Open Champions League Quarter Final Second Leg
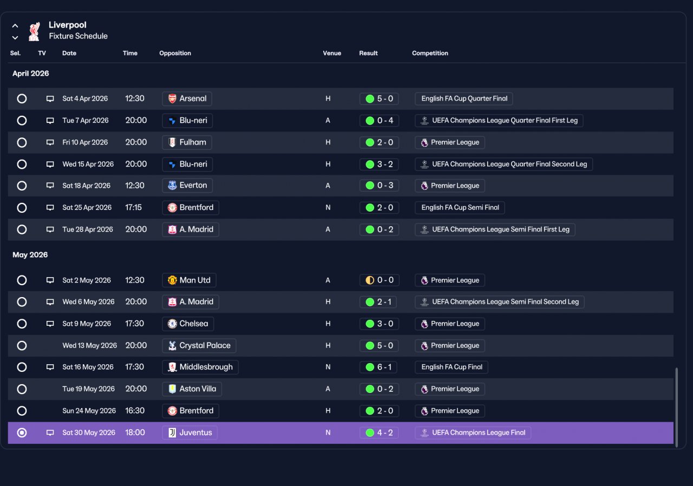 tap(504, 164)
